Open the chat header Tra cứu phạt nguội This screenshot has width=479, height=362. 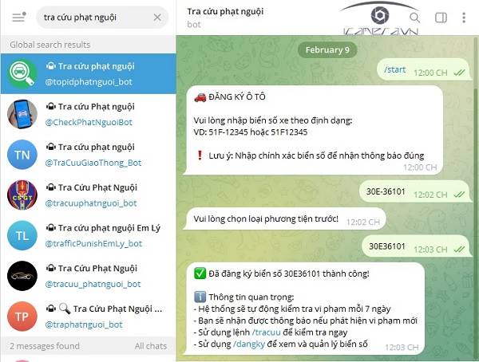[225, 12]
